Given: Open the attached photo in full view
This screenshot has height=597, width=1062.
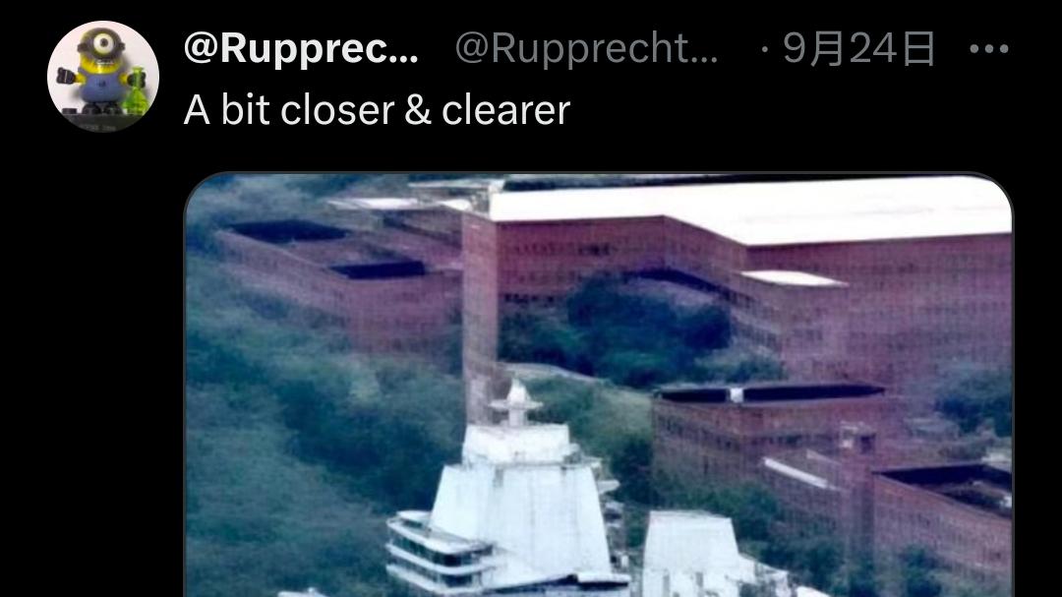Looking at the screenshot, I should pyautogui.click(x=599, y=385).
